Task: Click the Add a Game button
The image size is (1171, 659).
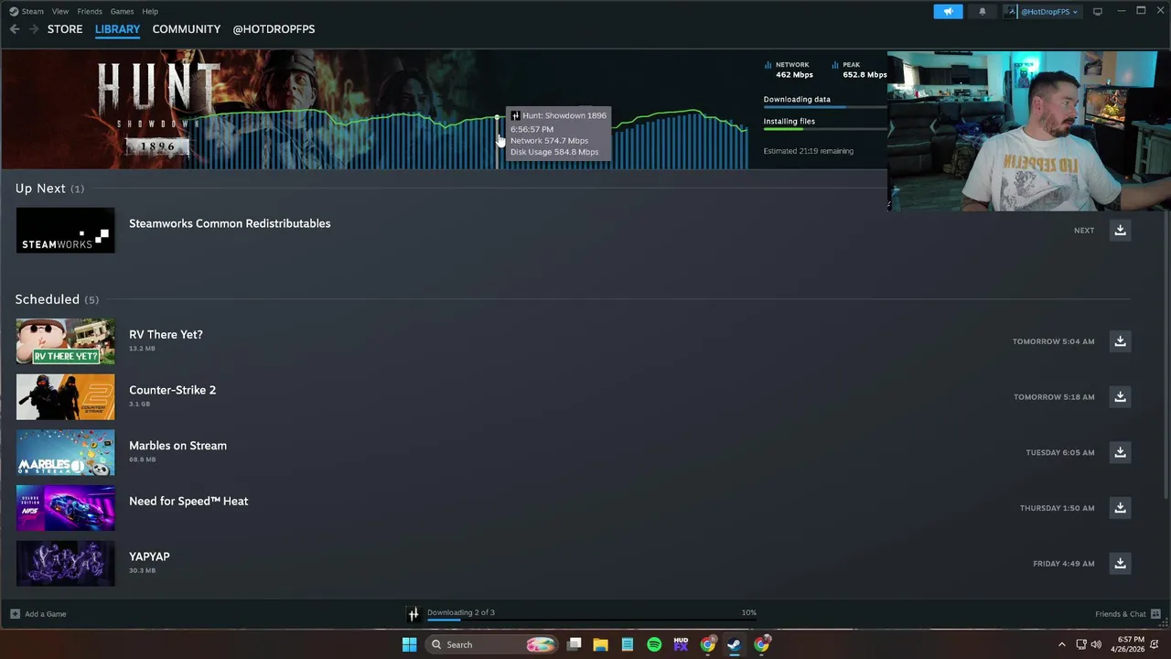Action: coord(38,614)
